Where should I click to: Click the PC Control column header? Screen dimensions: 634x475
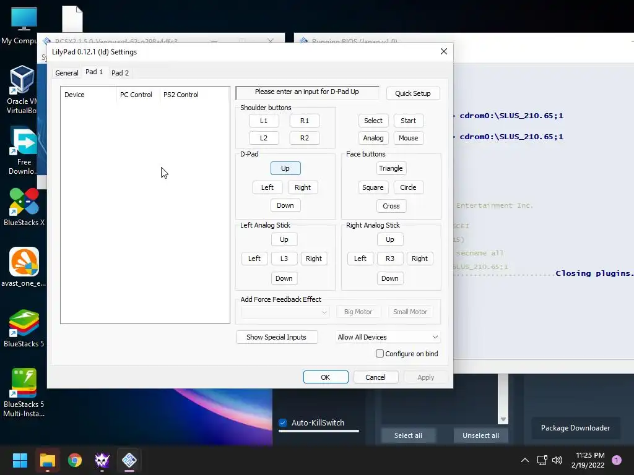pyautogui.click(x=137, y=95)
